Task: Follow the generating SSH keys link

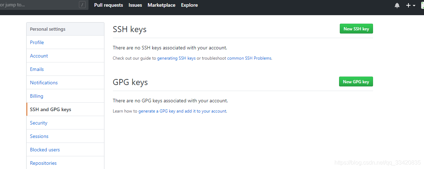Action: (x=176, y=58)
